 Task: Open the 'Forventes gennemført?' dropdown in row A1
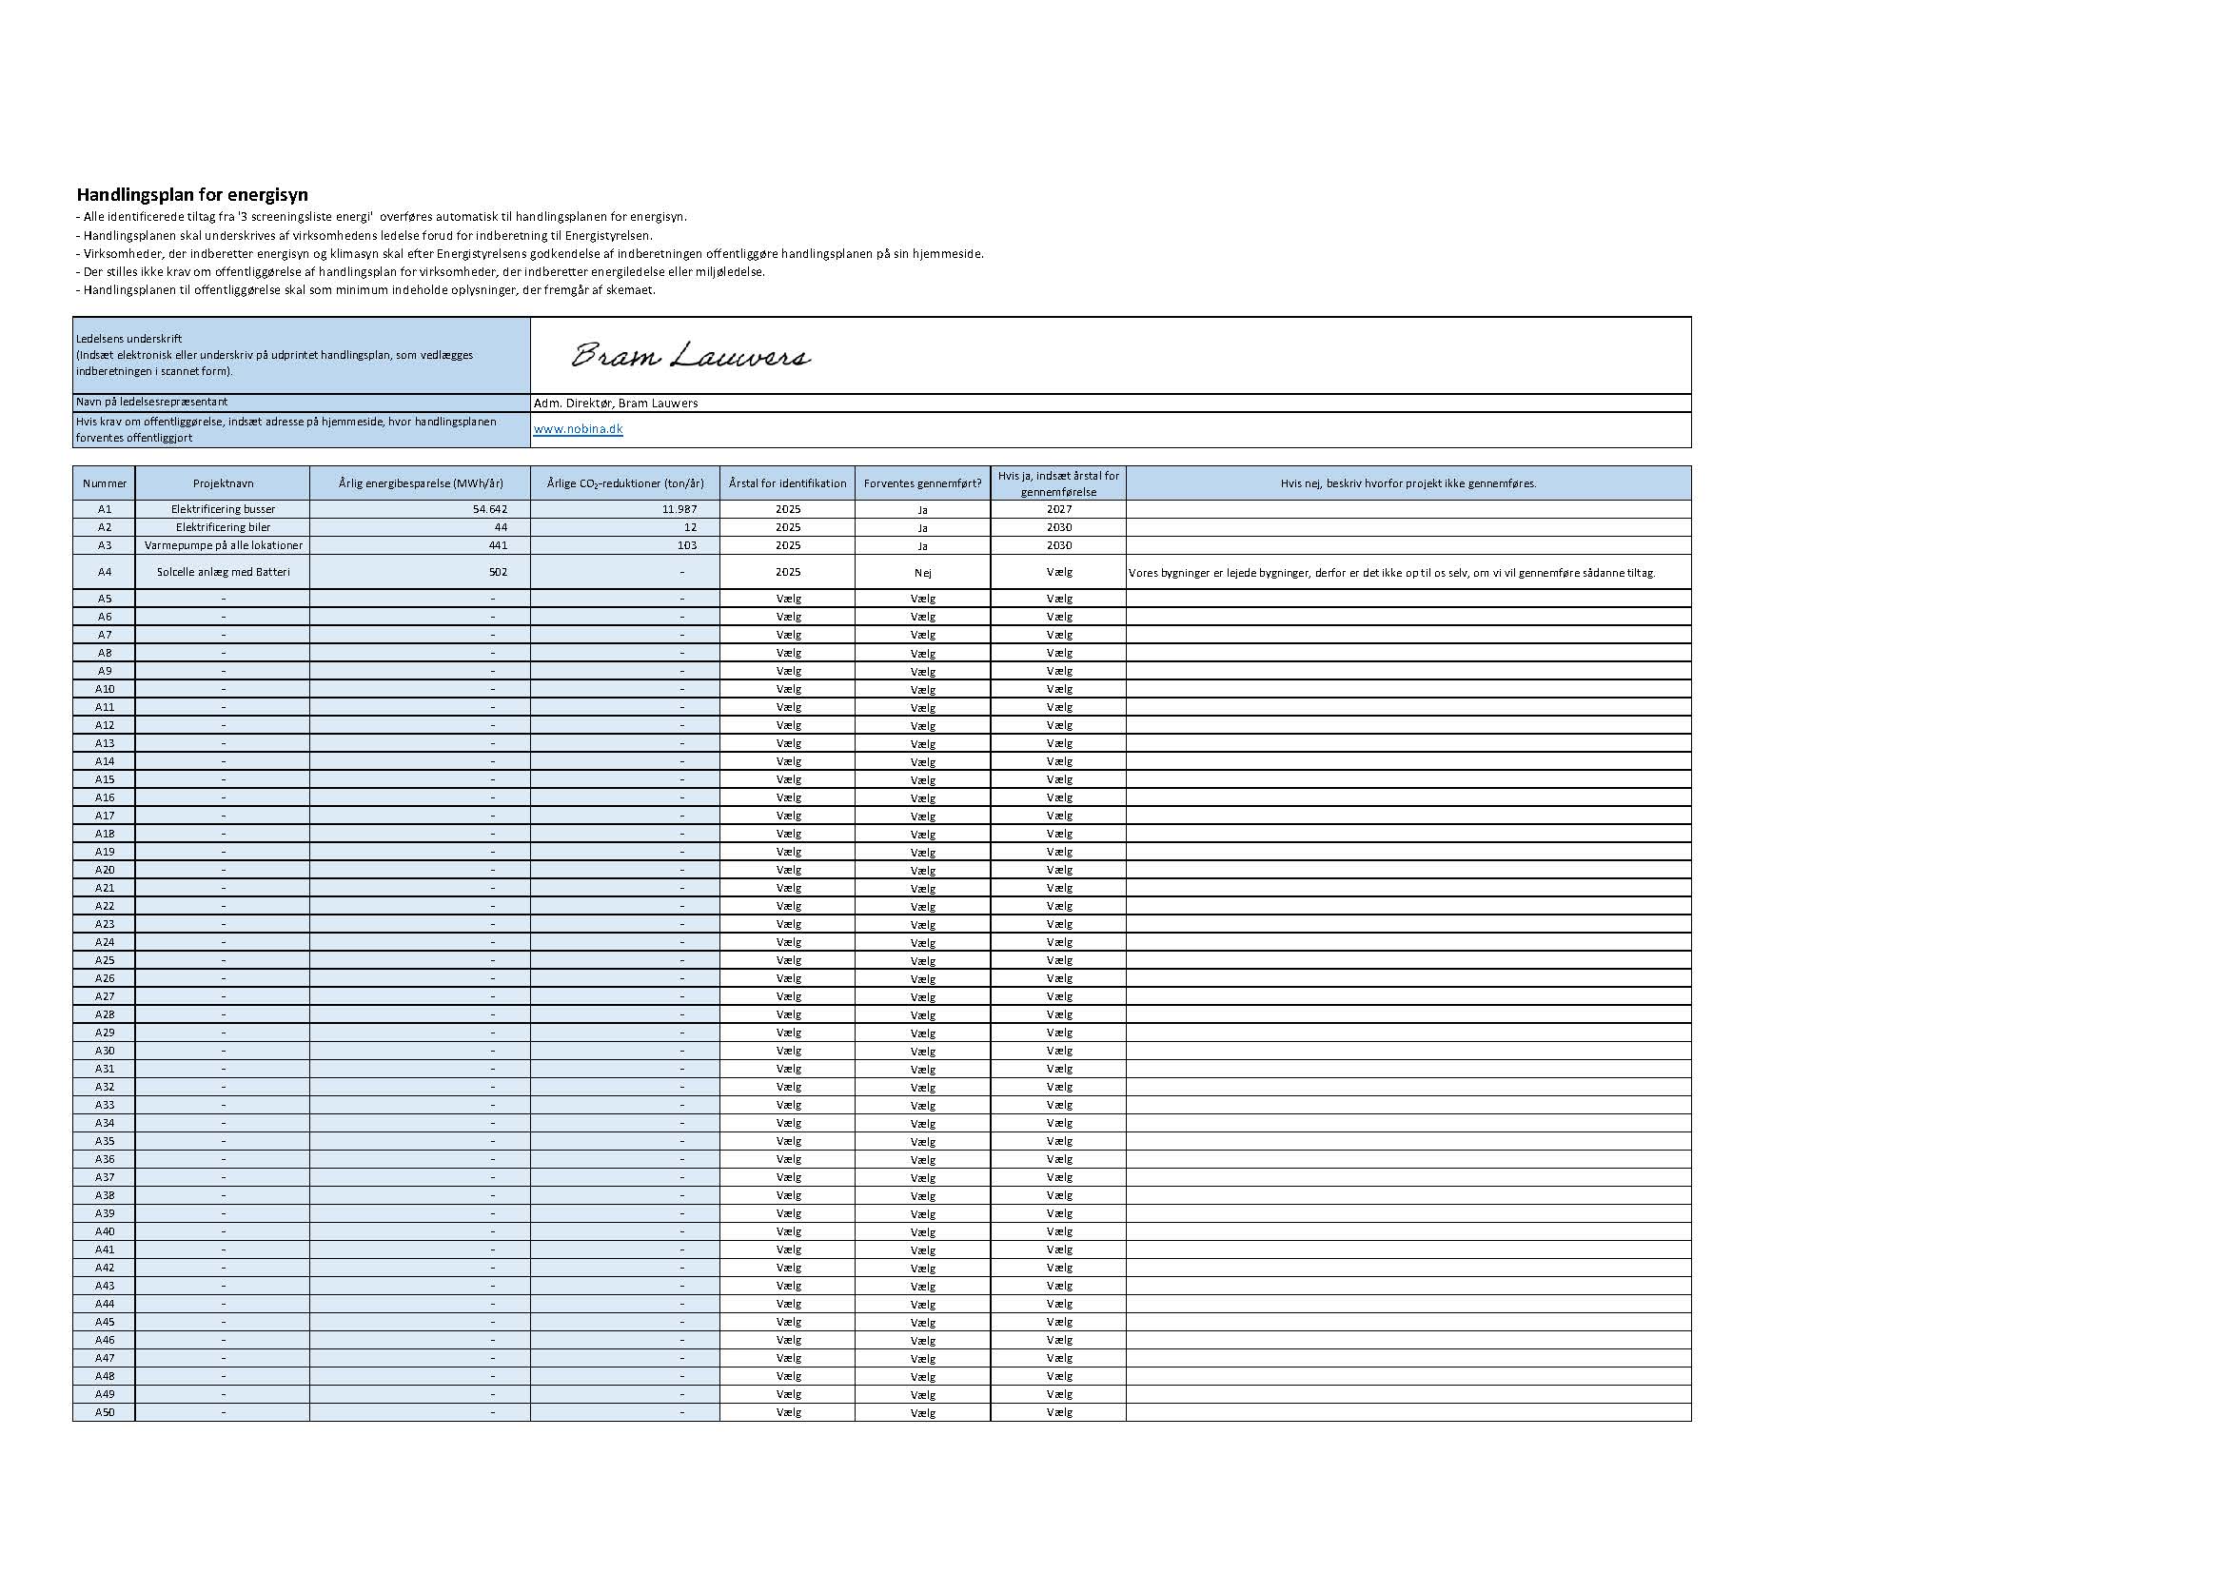pyautogui.click(x=921, y=510)
